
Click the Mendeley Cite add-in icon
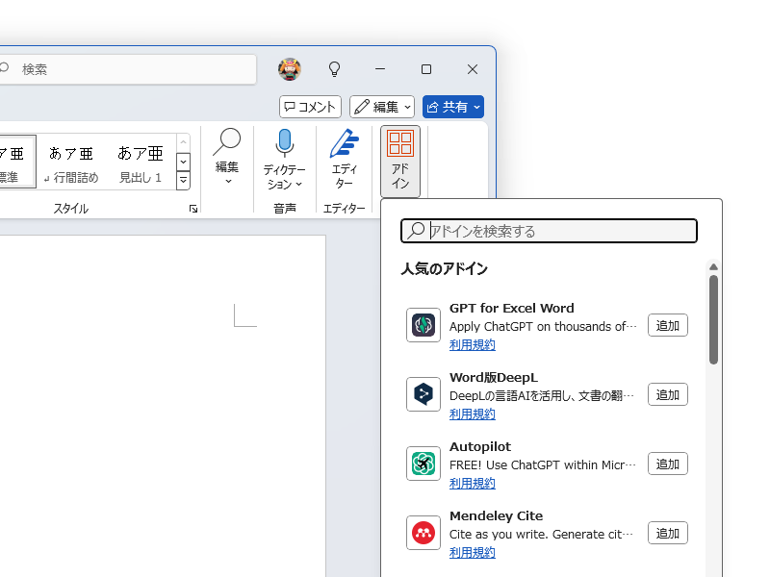tap(423, 533)
